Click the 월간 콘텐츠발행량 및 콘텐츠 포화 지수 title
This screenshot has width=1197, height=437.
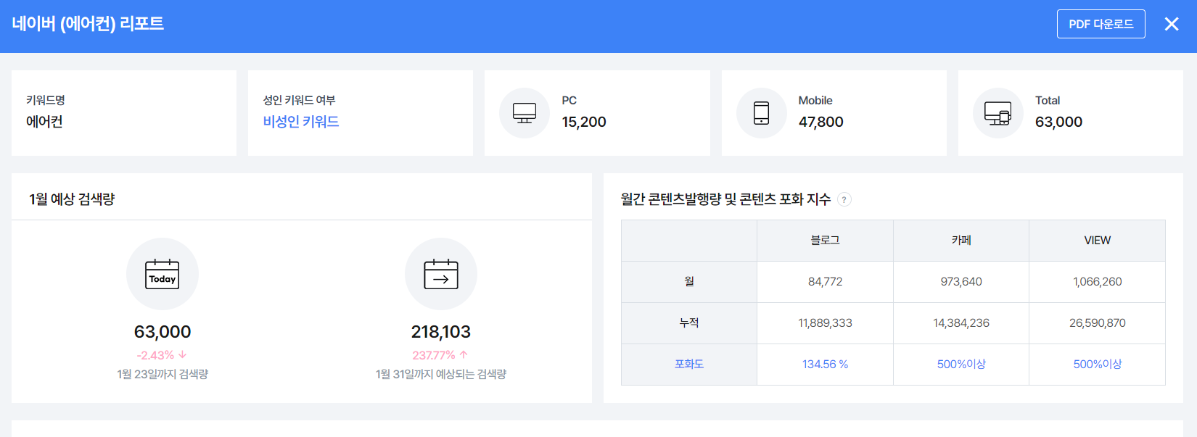[725, 199]
